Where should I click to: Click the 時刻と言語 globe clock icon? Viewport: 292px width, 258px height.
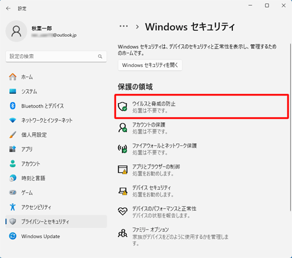point(13,178)
